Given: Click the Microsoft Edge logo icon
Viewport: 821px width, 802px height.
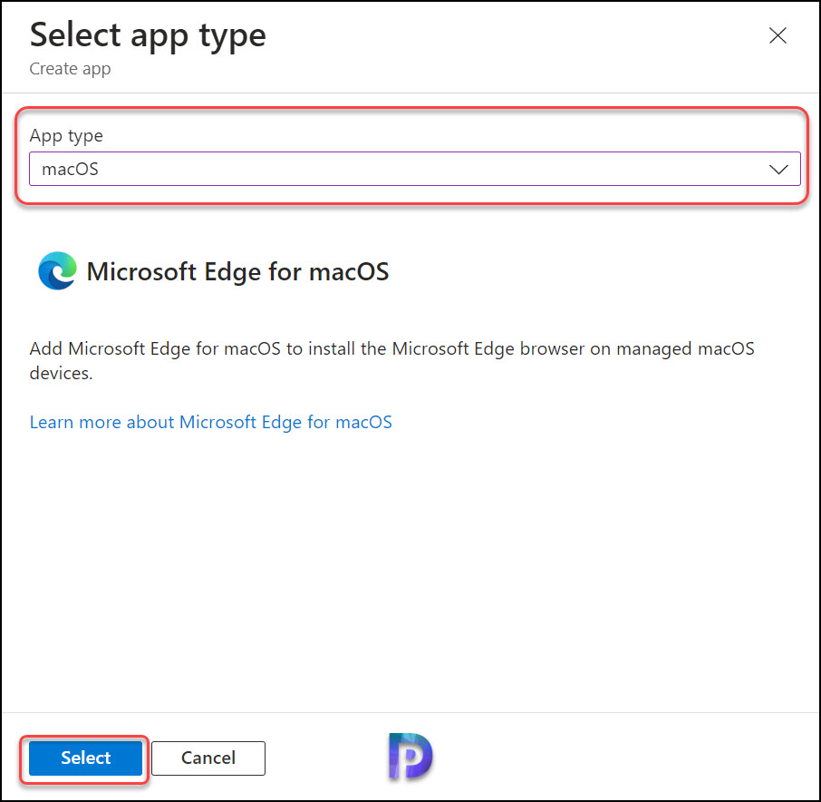Looking at the screenshot, I should (58, 270).
